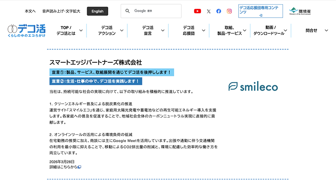Open the 動画 / ダウンロードツール menu

click(x=269, y=31)
